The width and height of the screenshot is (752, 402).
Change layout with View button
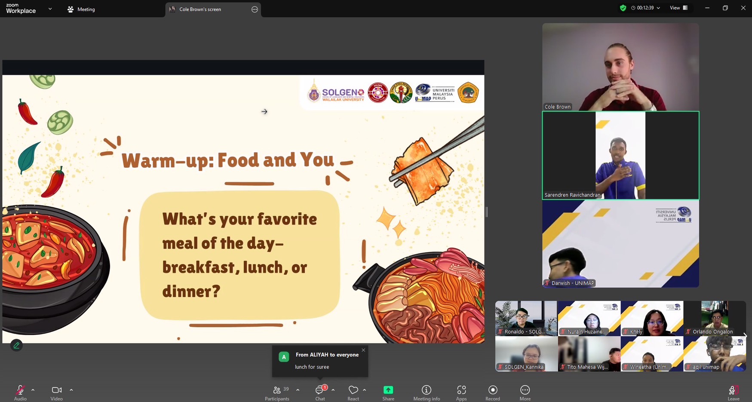tap(678, 8)
